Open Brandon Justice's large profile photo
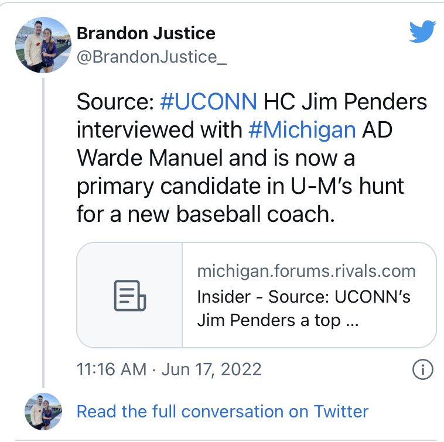Viewport: 444px width, 442px height. pyautogui.click(x=43, y=45)
